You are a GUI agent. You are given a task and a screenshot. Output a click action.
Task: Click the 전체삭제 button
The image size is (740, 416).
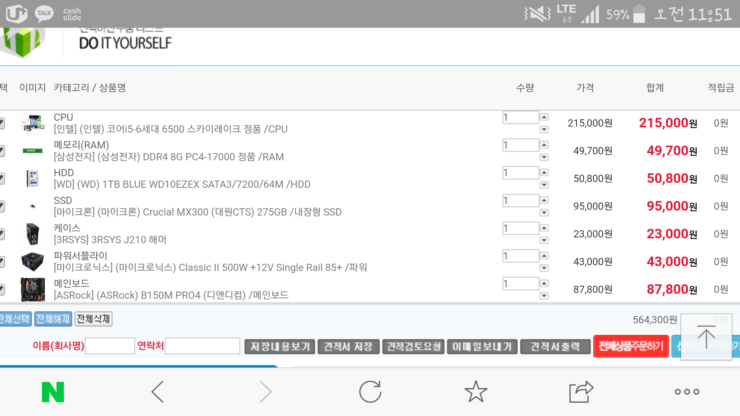93,319
